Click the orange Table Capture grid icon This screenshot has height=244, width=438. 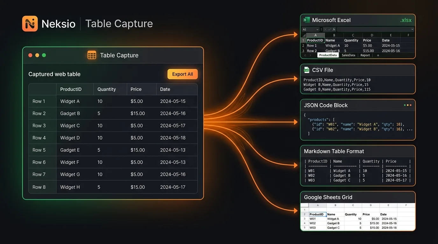92,55
